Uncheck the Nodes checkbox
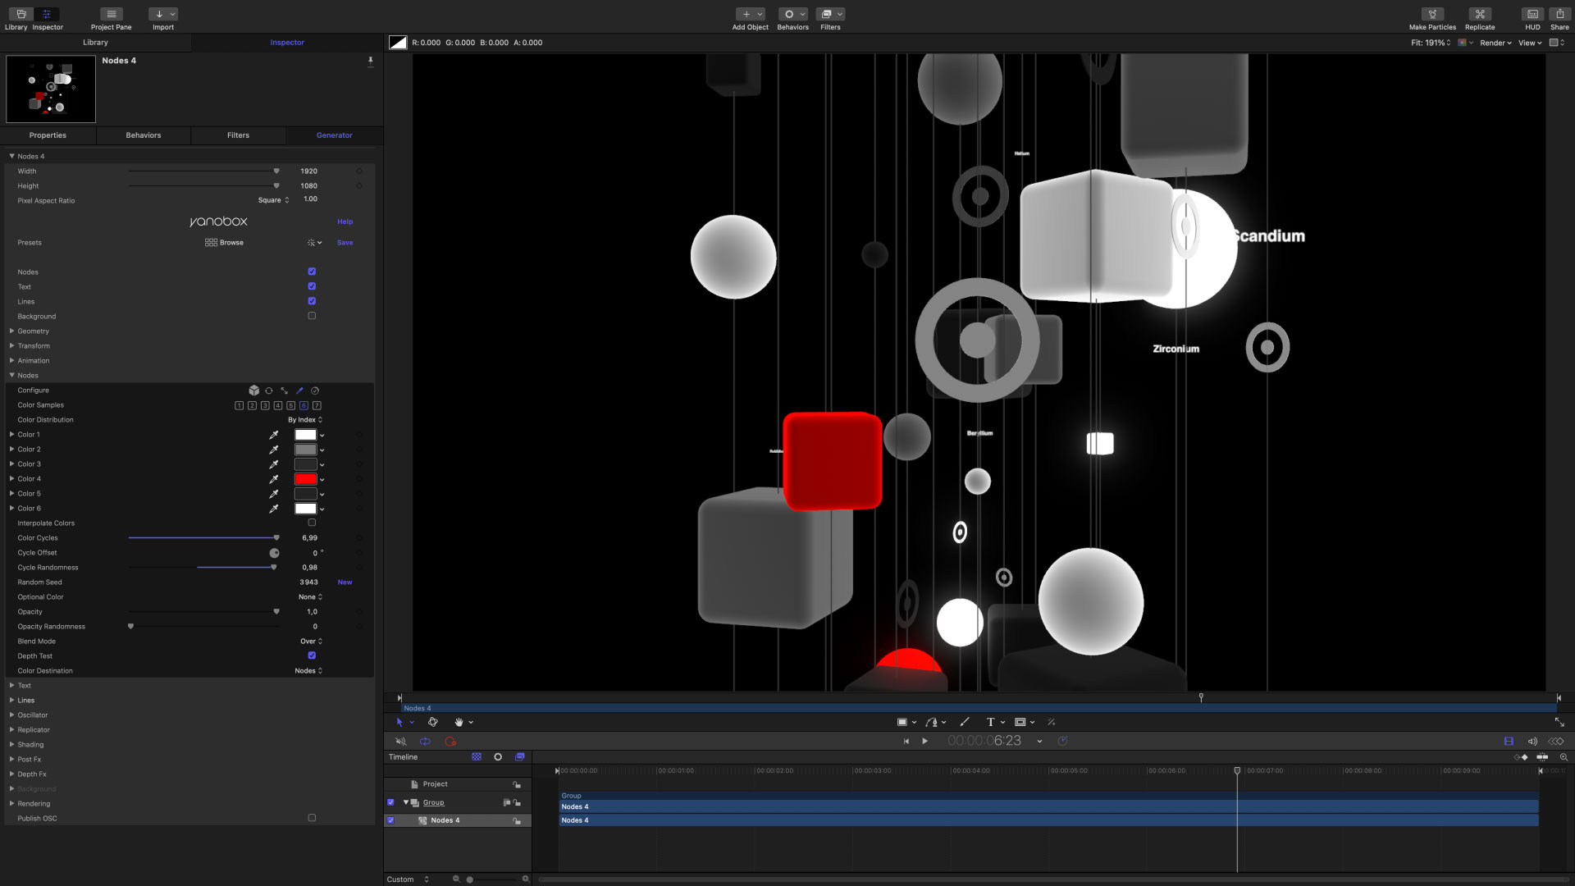Image resolution: width=1575 pixels, height=886 pixels. [x=312, y=272]
